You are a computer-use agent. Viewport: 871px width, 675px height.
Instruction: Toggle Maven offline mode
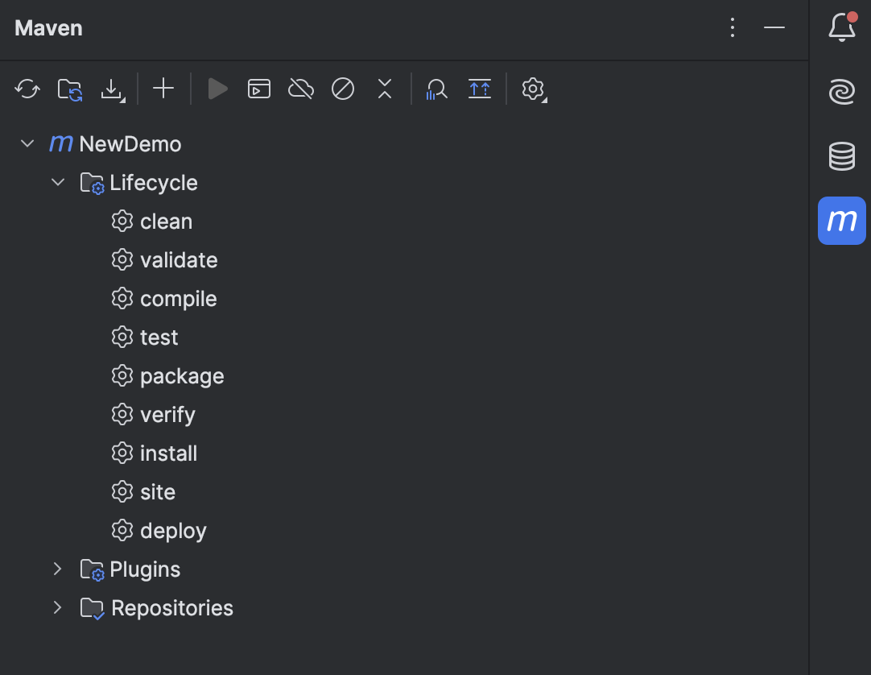(300, 89)
